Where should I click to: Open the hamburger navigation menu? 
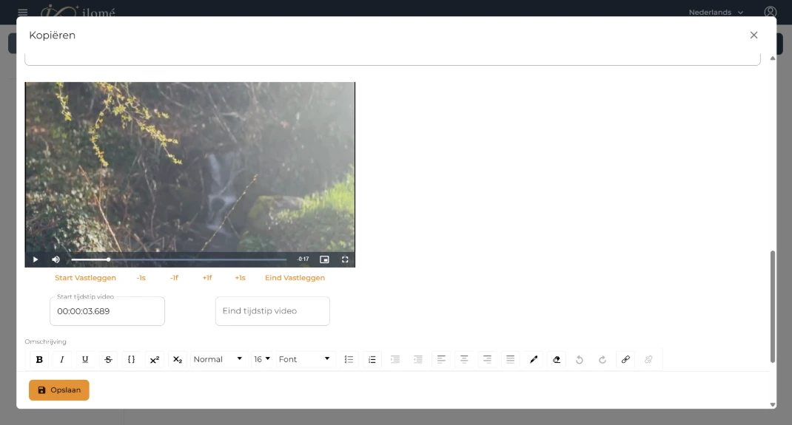(23, 12)
